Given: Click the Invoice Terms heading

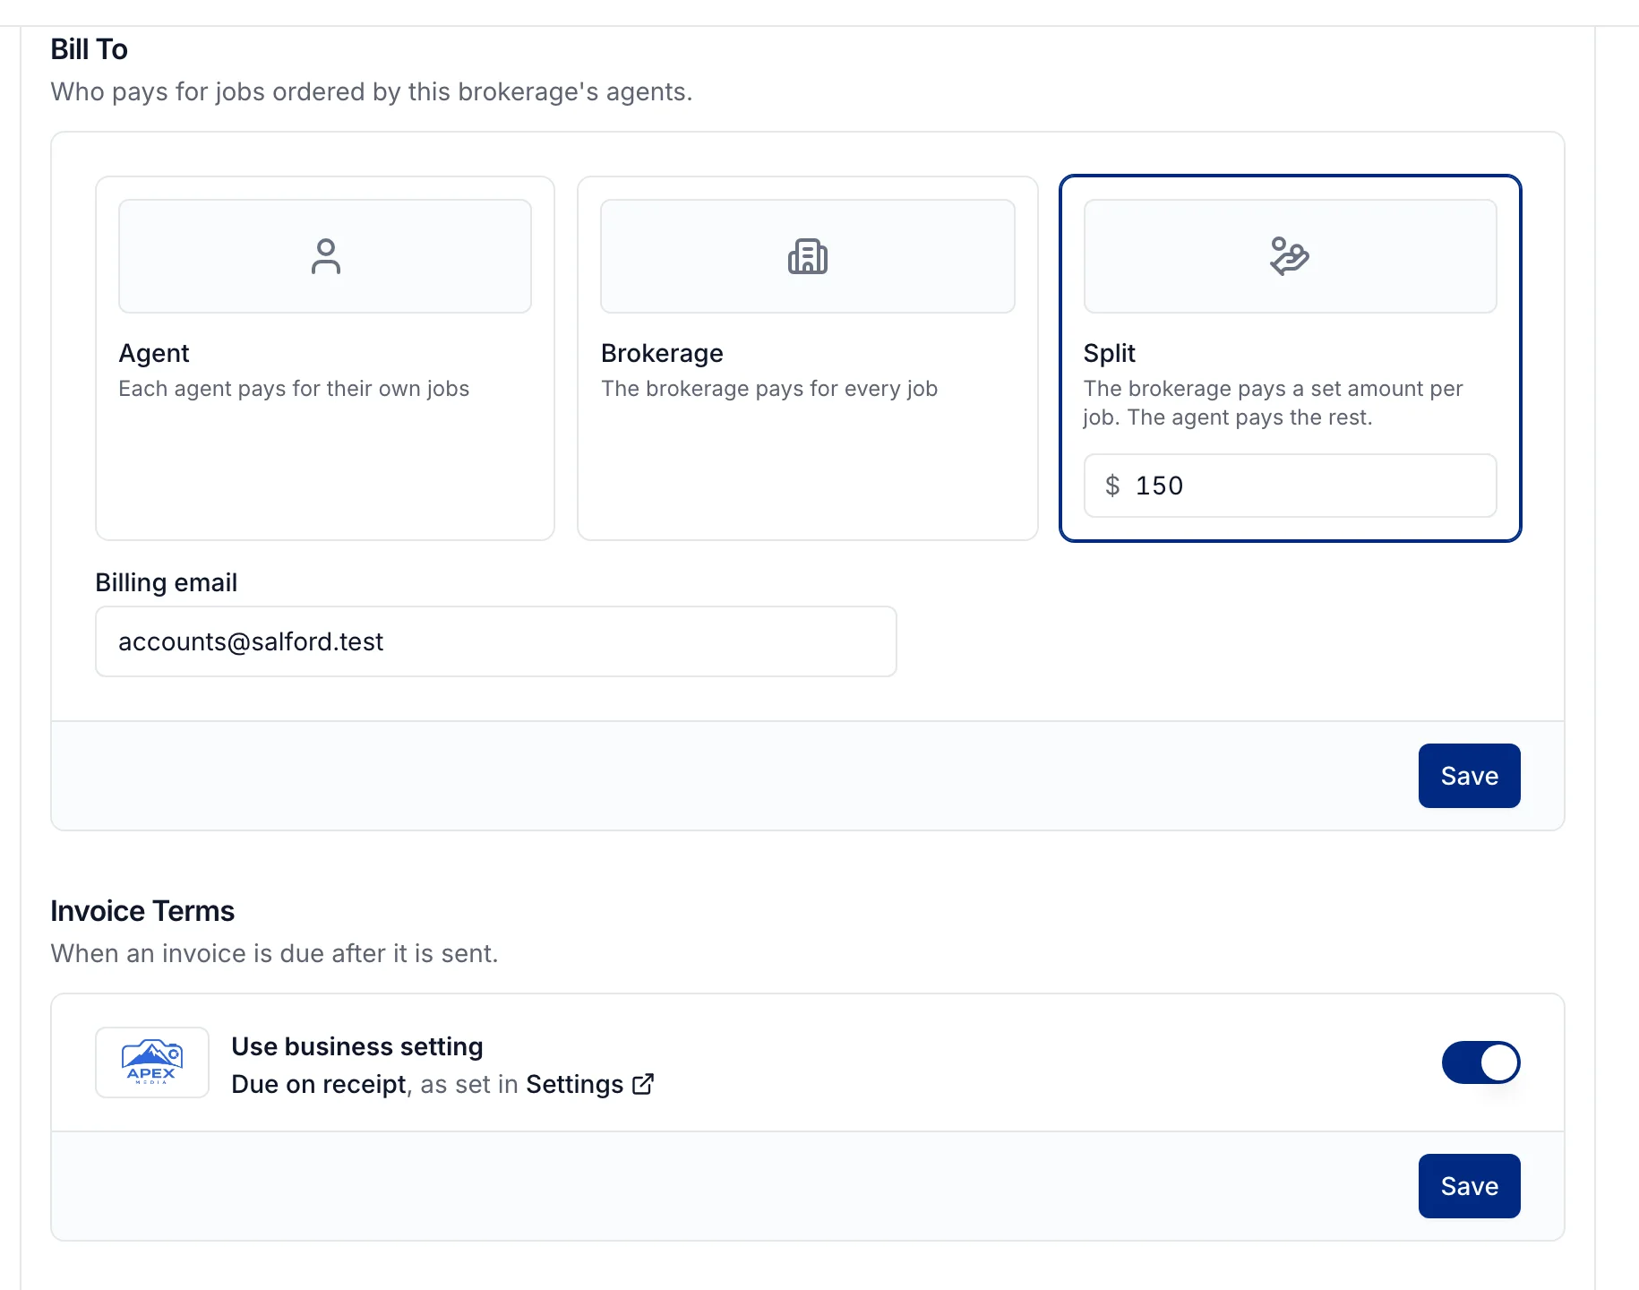Looking at the screenshot, I should [142, 911].
